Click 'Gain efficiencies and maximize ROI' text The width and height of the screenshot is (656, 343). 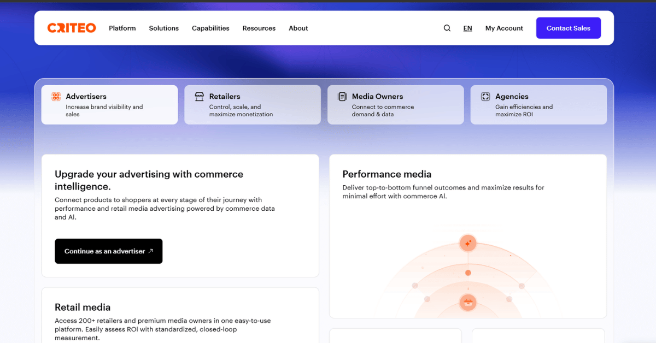pyautogui.click(x=524, y=110)
